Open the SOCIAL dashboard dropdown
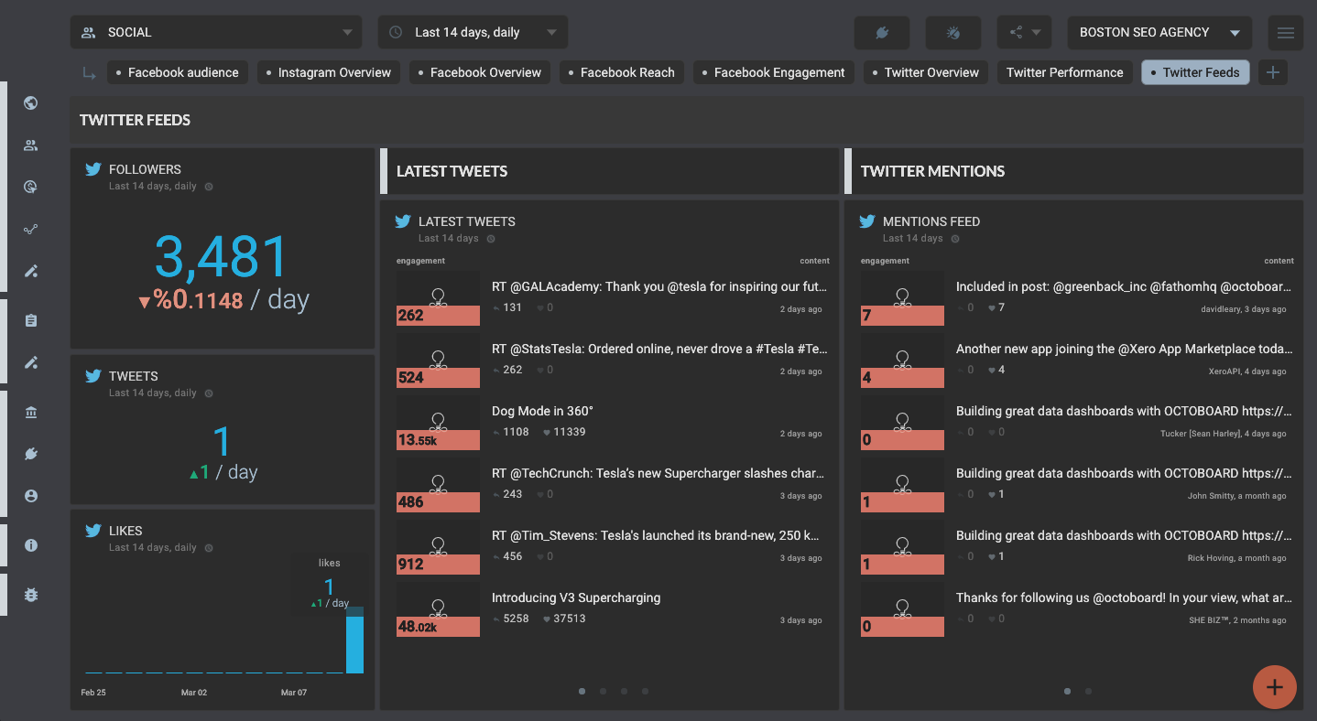The image size is (1317, 721). click(x=215, y=32)
